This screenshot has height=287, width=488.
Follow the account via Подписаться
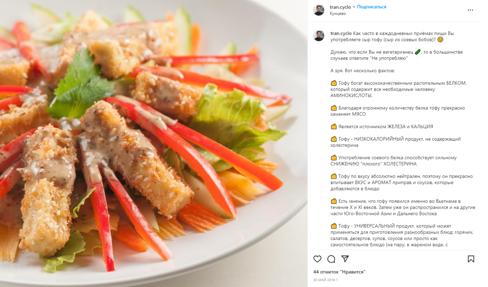click(371, 7)
